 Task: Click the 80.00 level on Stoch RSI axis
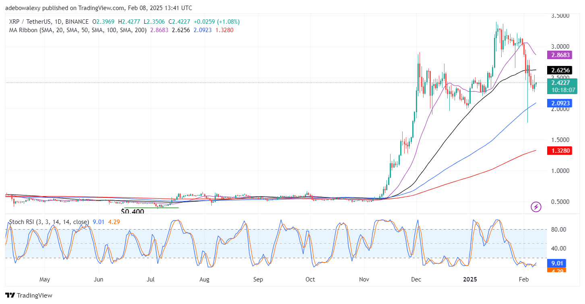coord(558,229)
